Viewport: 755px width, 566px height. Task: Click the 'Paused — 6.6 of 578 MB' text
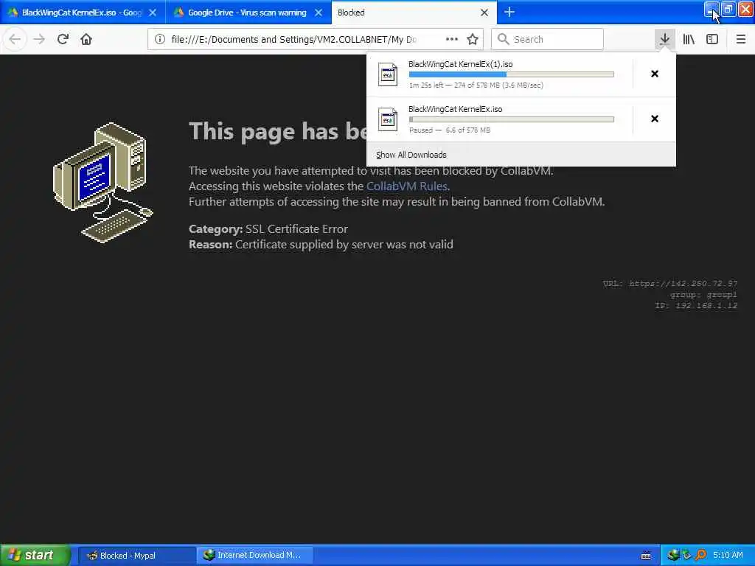[450, 130]
